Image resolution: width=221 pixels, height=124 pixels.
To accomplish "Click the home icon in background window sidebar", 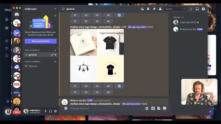I will [x=7, y=19].
